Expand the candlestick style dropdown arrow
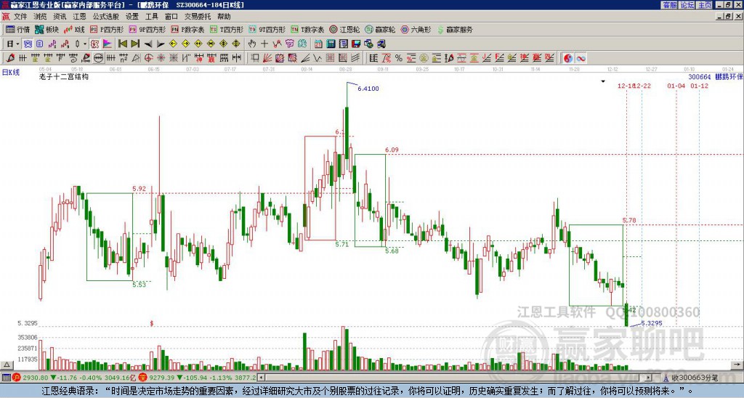Viewport: 744px width, 398px height. [x=85, y=44]
